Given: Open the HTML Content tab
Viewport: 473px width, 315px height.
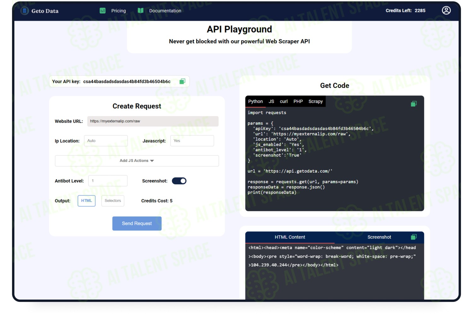Looking at the screenshot, I should (x=290, y=237).
